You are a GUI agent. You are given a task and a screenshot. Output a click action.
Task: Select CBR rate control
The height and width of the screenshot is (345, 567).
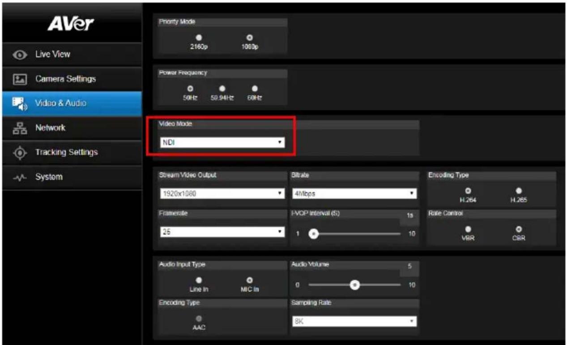coord(519,228)
